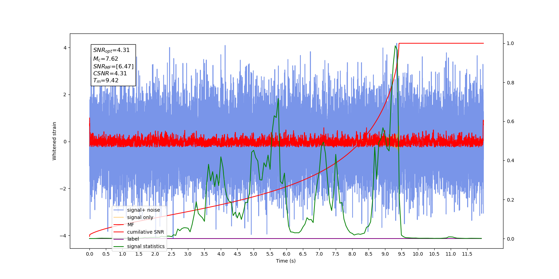
Task: Select the x-axis tick label 8.5
Action: coord(369,254)
